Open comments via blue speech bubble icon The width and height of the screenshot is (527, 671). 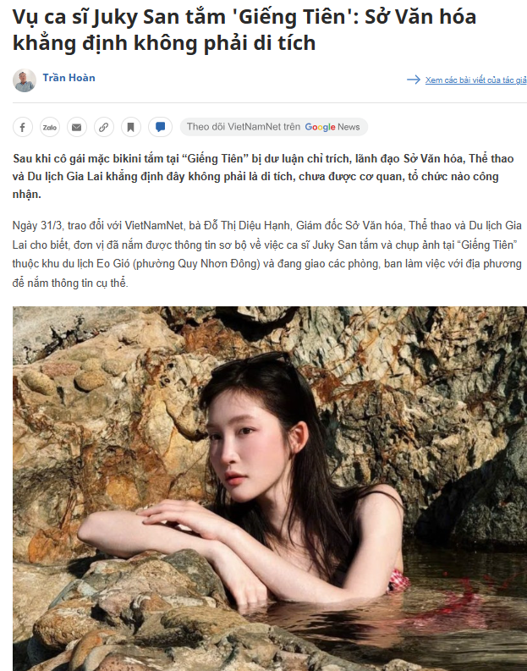[x=161, y=127]
